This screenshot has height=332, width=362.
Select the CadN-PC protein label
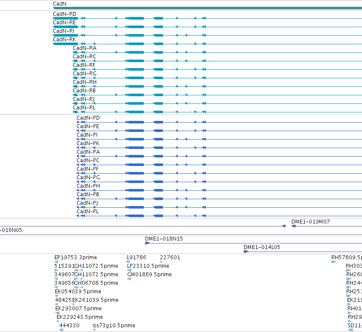88,160
